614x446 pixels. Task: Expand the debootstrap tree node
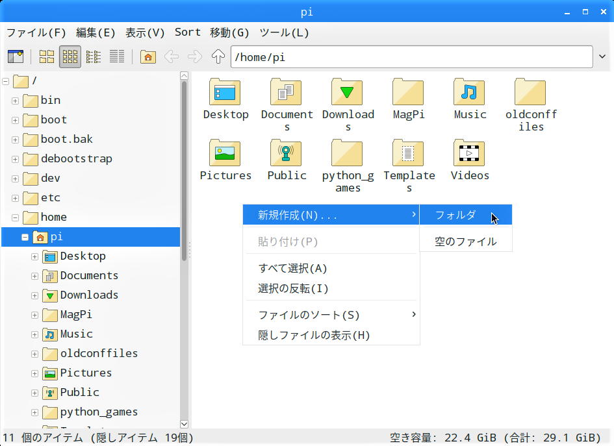point(16,159)
